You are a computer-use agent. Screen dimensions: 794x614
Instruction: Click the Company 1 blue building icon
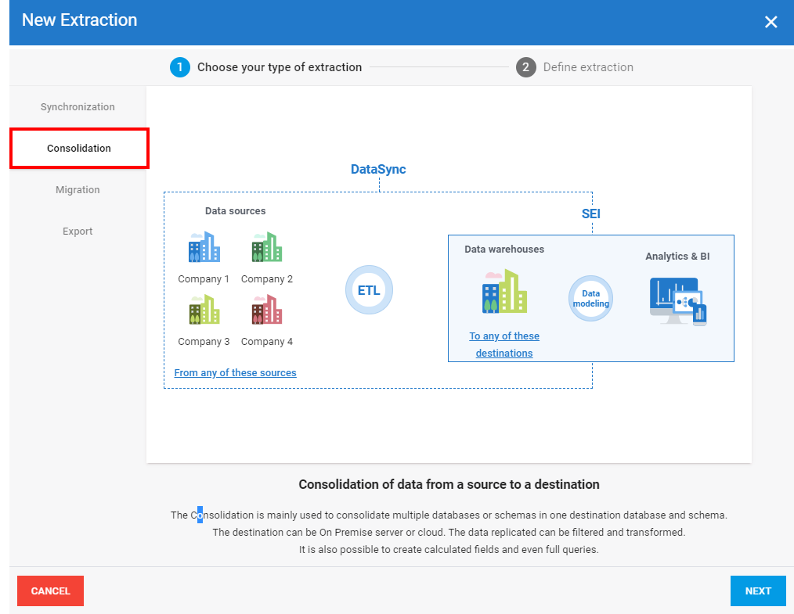click(204, 247)
